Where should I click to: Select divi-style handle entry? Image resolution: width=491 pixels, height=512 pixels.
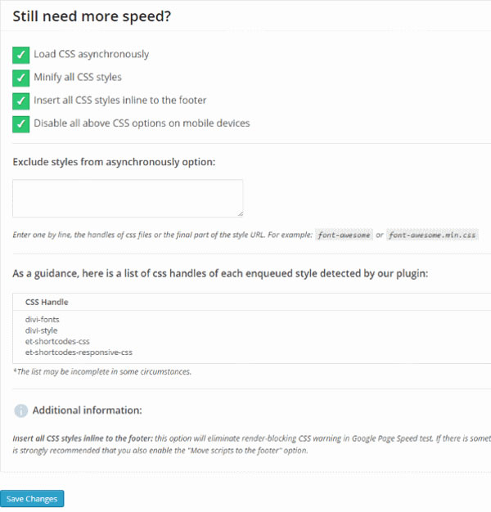(x=41, y=330)
